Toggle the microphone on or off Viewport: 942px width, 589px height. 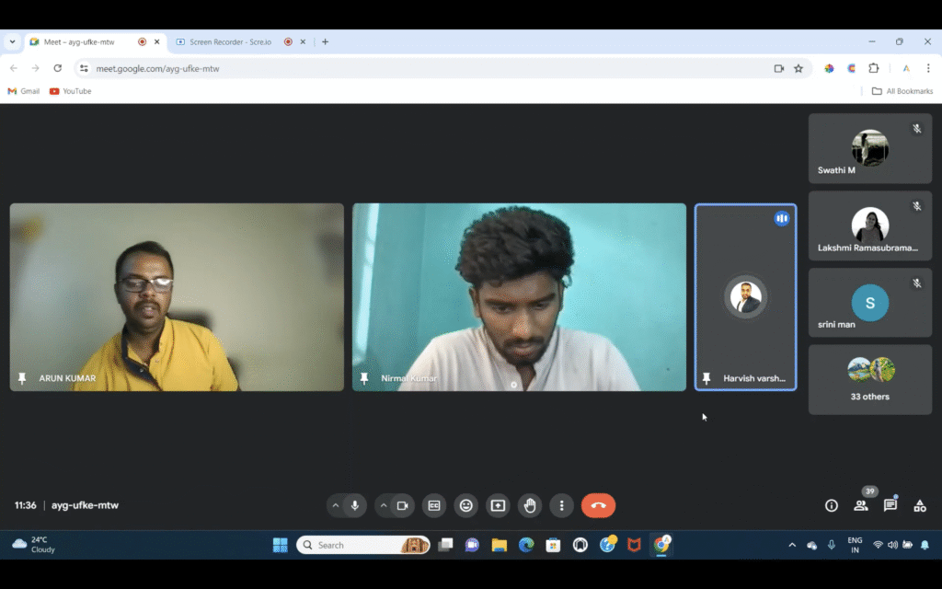point(355,505)
